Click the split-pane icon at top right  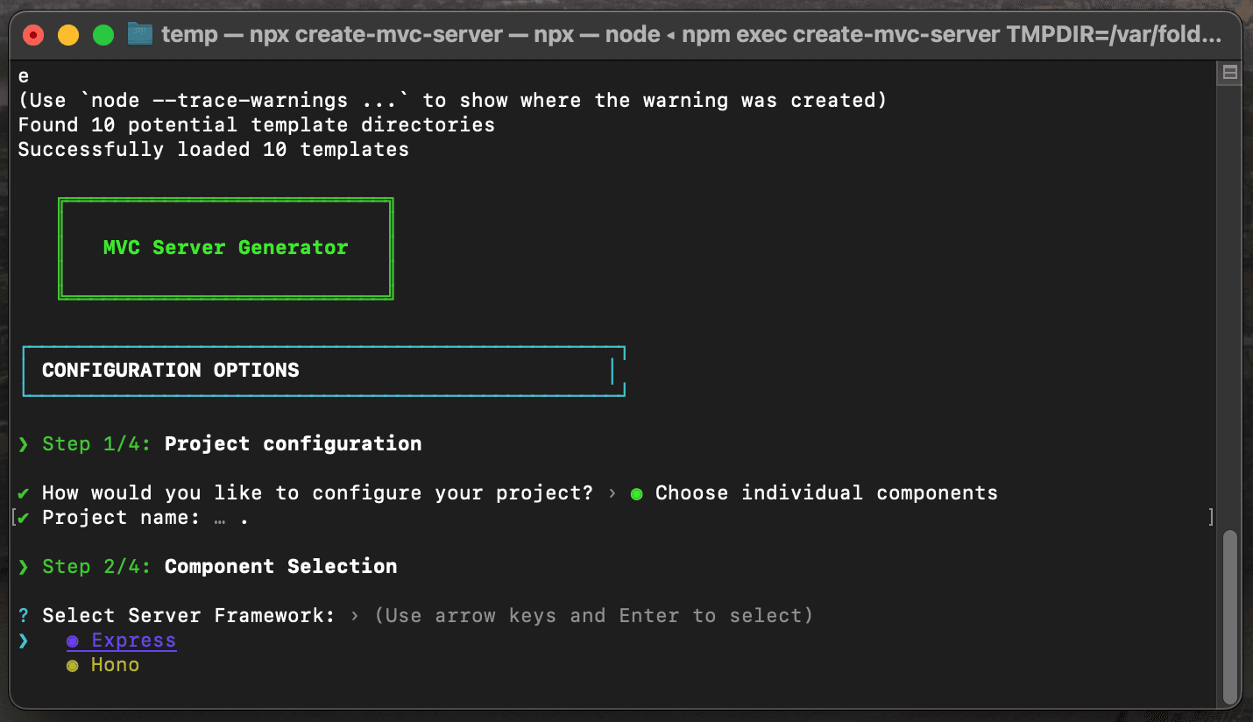click(1232, 72)
